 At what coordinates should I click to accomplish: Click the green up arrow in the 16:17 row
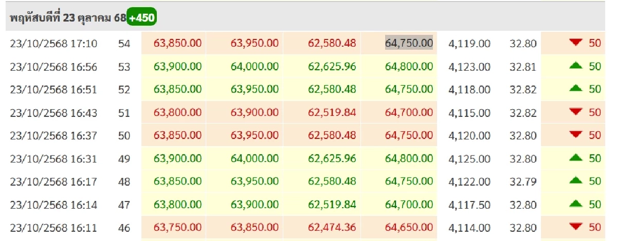(575, 182)
